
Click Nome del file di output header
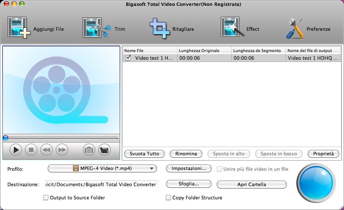(313, 51)
